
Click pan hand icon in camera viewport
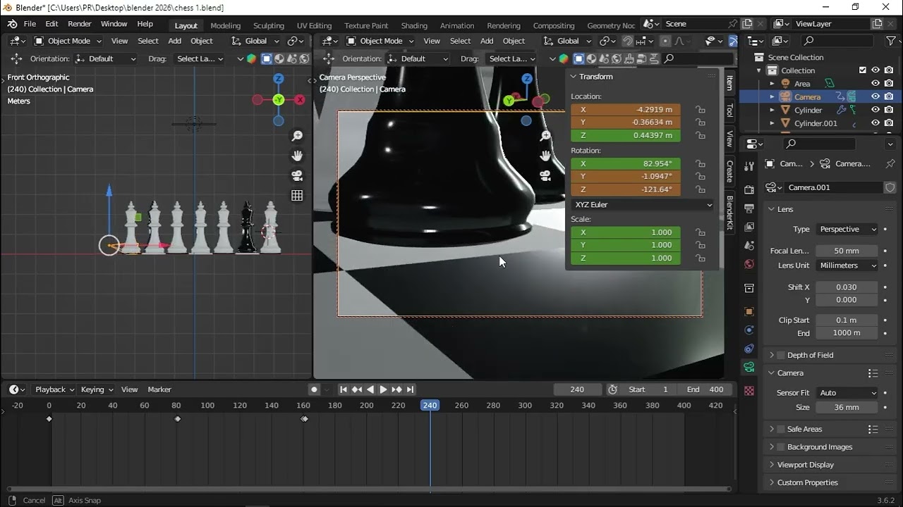pos(545,156)
